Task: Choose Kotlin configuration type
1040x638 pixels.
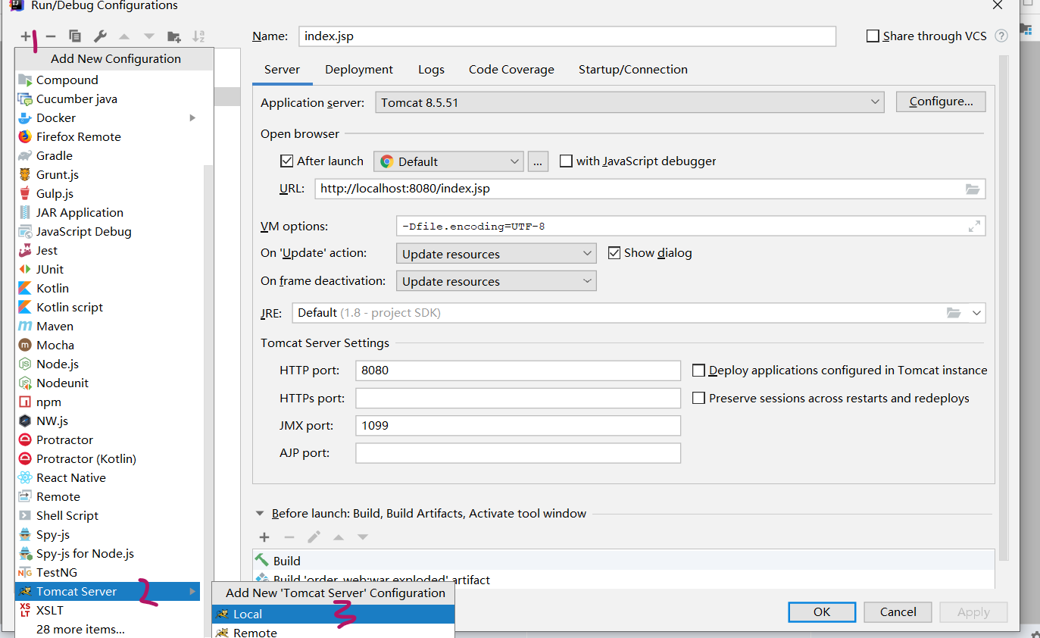Action: (x=52, y=288)
